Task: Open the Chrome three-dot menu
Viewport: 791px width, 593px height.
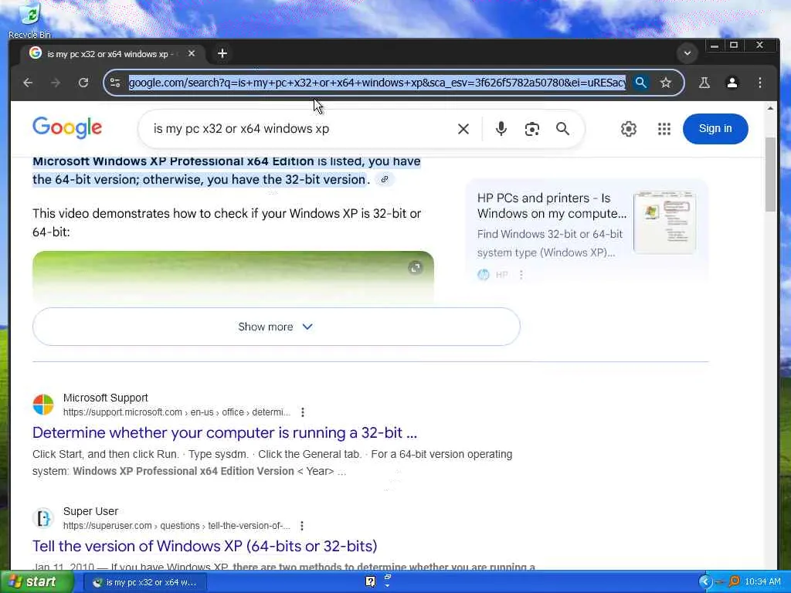Action: pos(760,83)
